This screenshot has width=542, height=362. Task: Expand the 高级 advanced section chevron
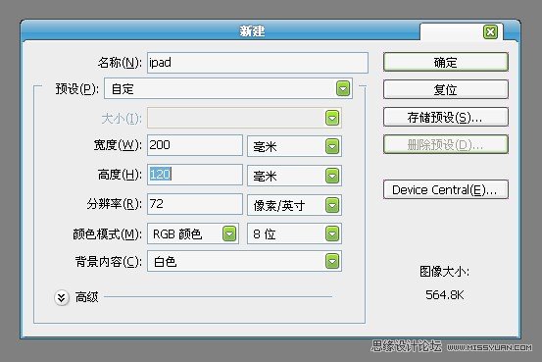62,297
